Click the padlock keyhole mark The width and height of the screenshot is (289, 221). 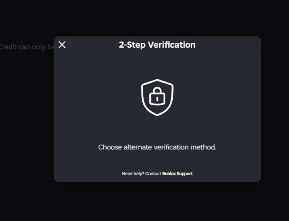[x=157, y=99]
